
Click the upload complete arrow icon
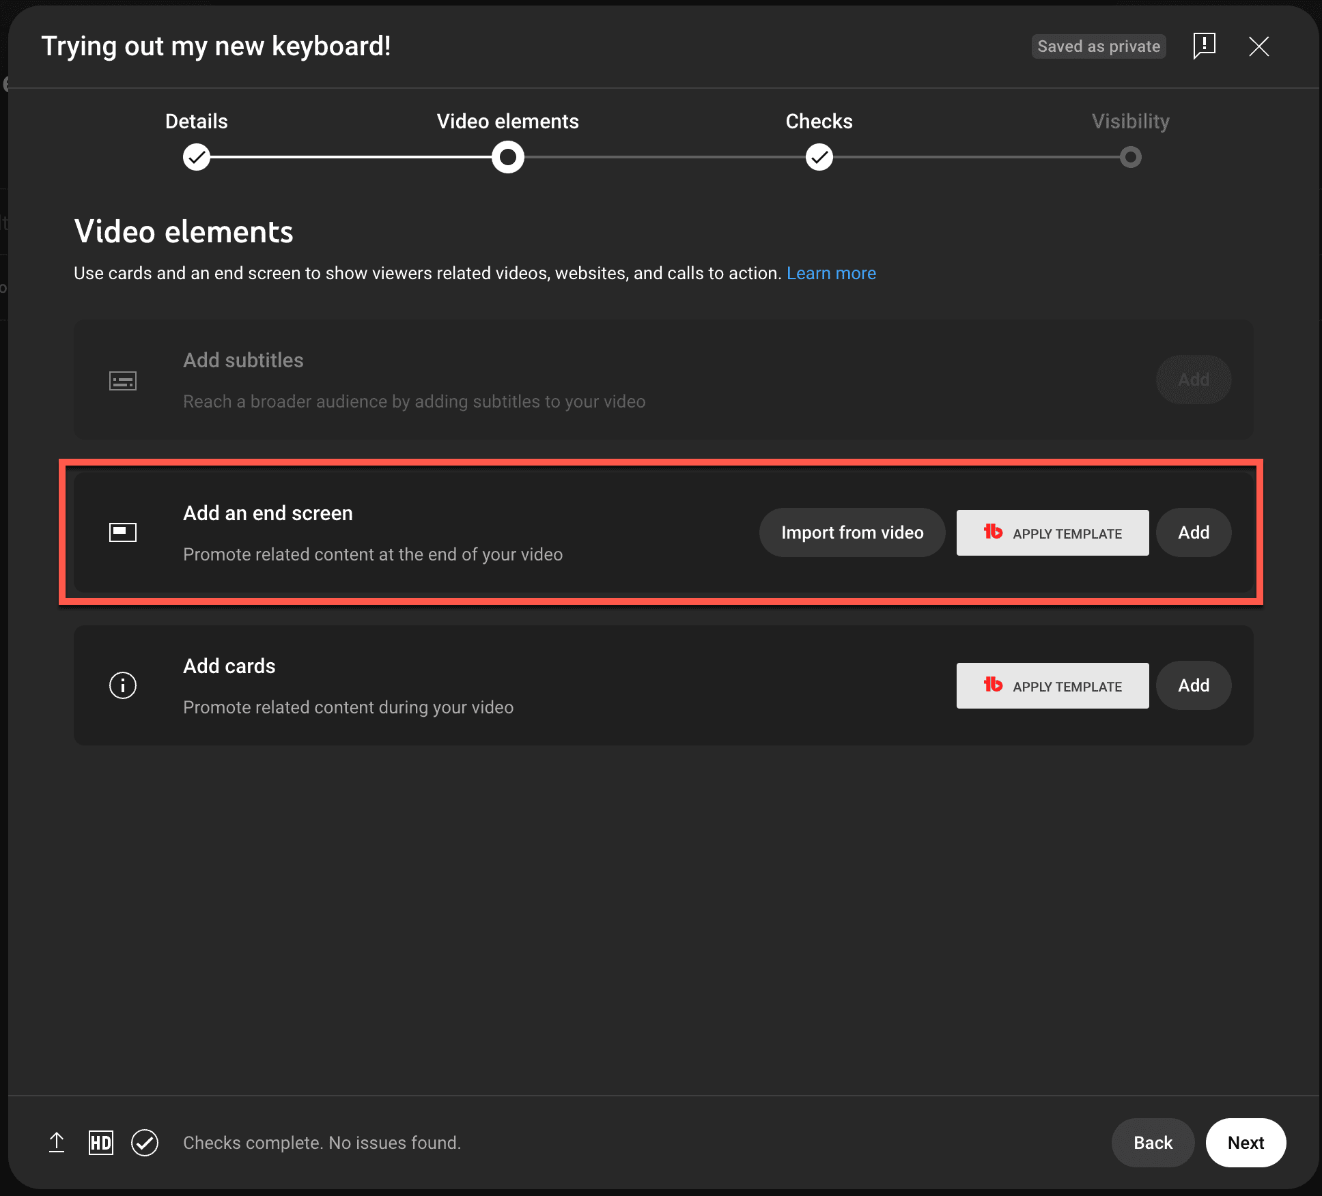57,1143
